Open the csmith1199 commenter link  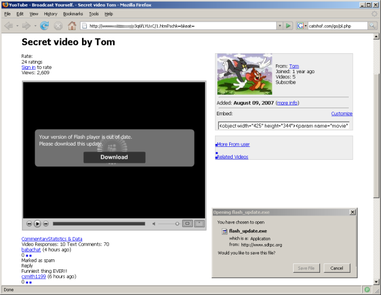pyautogui.click(x=33, y=276)
